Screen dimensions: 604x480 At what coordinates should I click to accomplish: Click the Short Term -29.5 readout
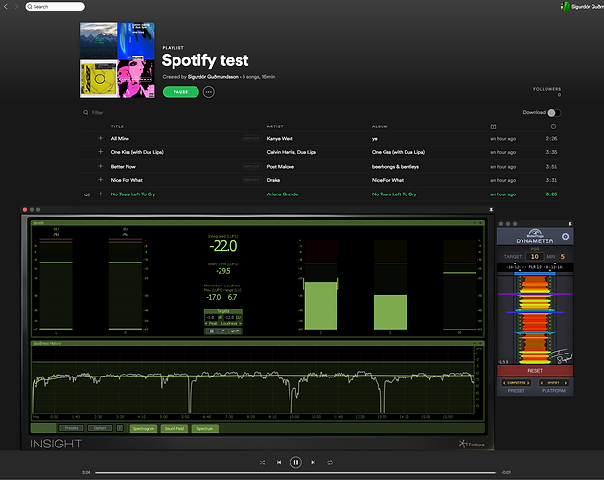tap(223, 271)
